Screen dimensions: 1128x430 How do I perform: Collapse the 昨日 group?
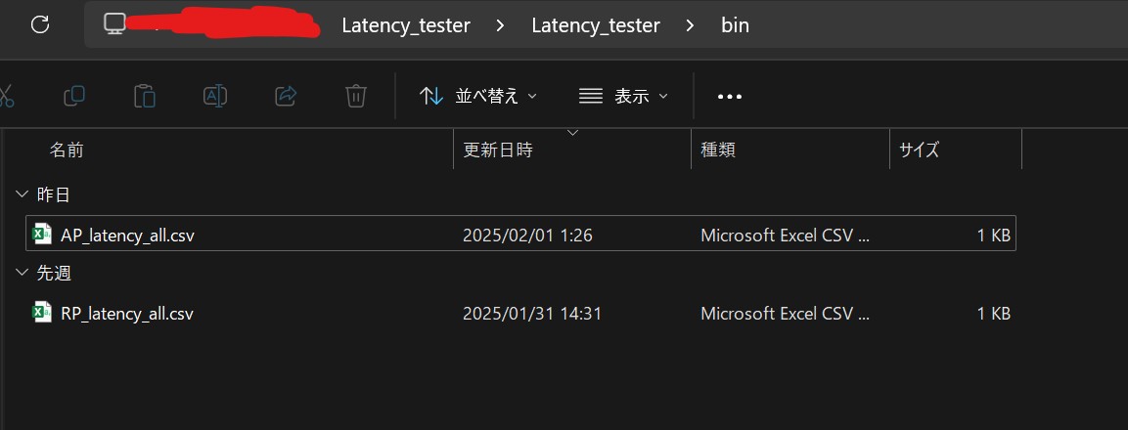[21, 194]
